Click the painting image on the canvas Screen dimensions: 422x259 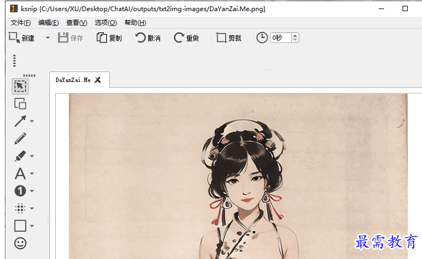point(238,176)
